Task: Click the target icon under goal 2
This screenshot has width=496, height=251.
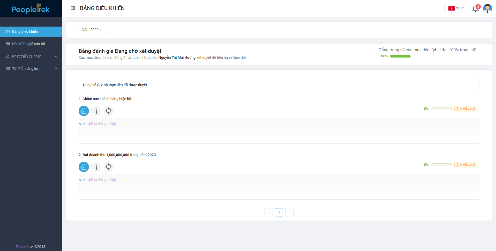Action: [x=109, y=167]
